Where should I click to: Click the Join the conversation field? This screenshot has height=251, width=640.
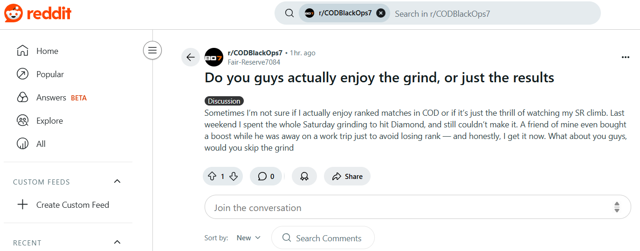click(410, 208)
